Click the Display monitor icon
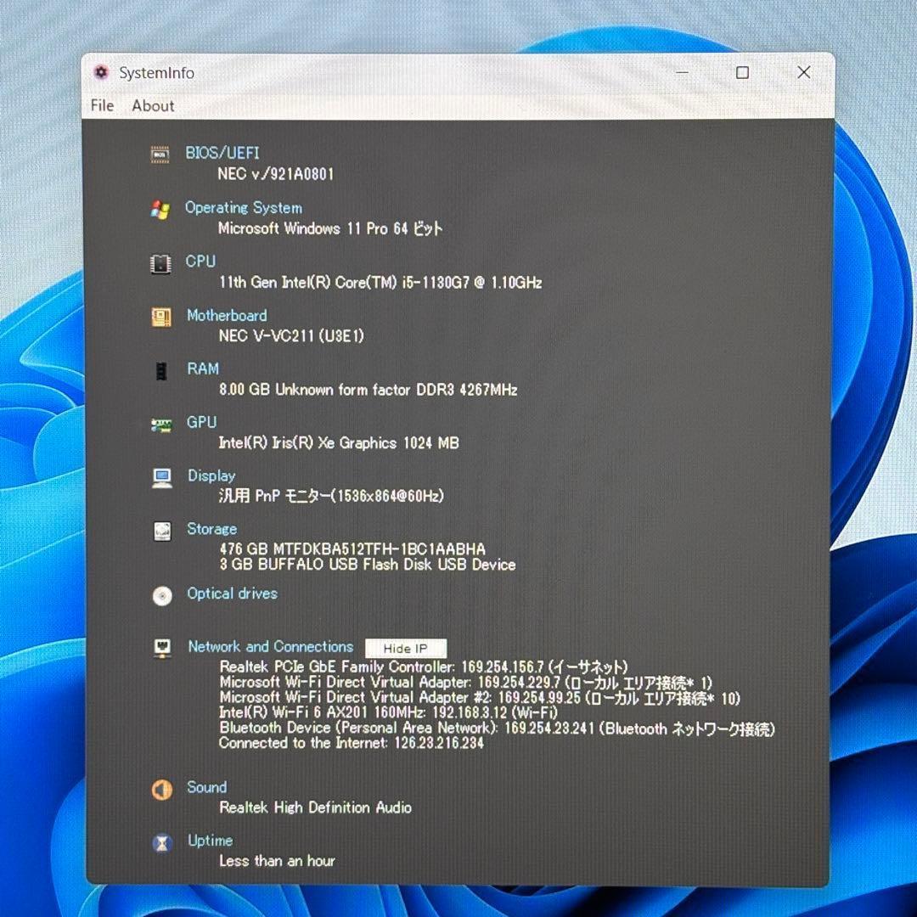 click(161, 476)
